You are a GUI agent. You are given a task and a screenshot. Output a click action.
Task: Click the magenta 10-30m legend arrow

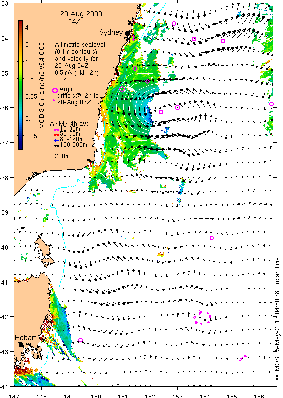pos(57,130)
